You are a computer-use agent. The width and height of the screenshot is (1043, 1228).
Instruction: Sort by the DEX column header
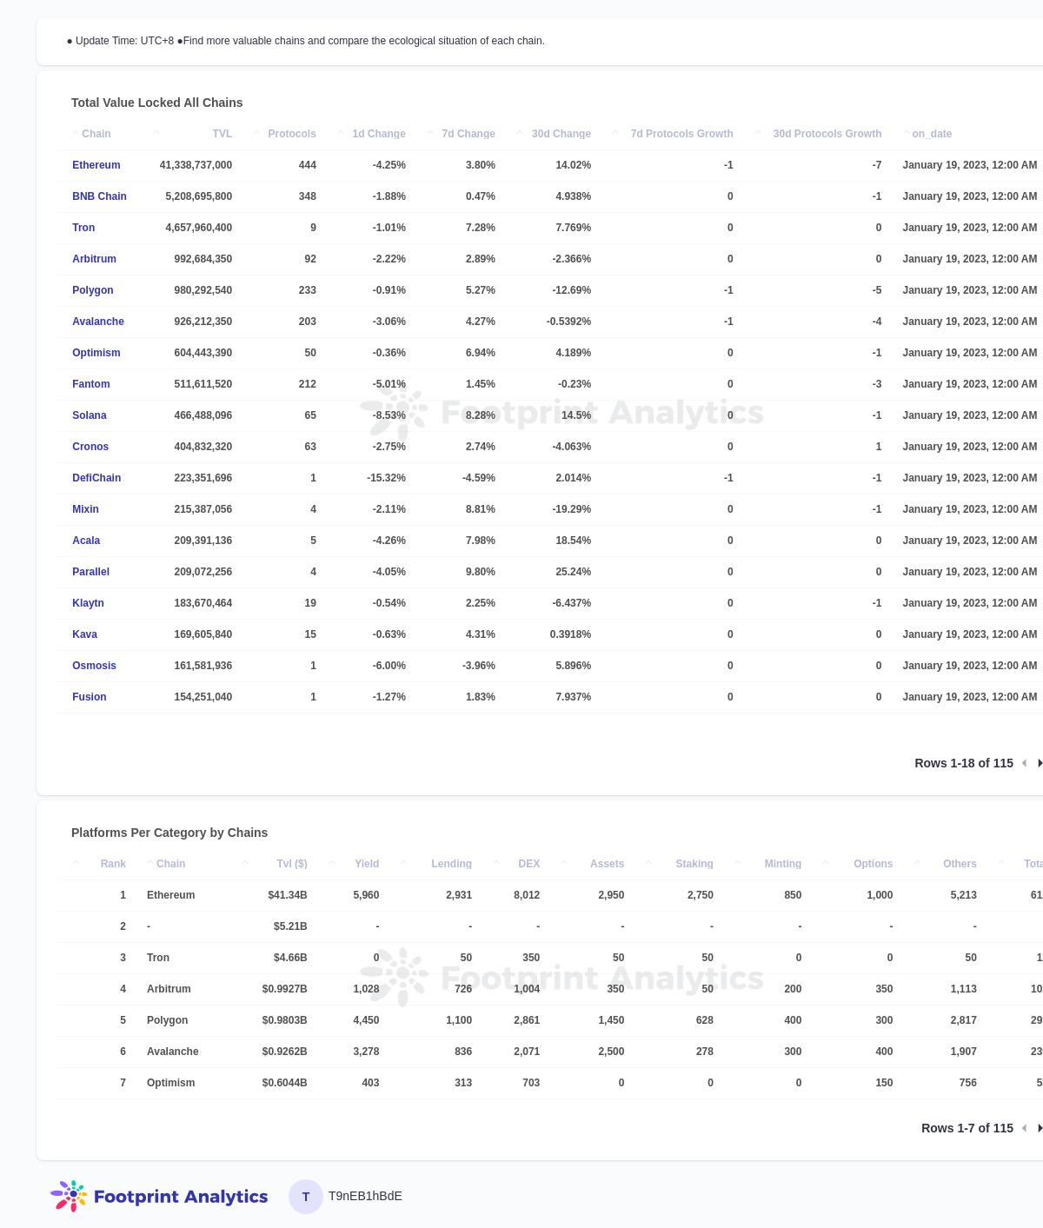[528, 864]
